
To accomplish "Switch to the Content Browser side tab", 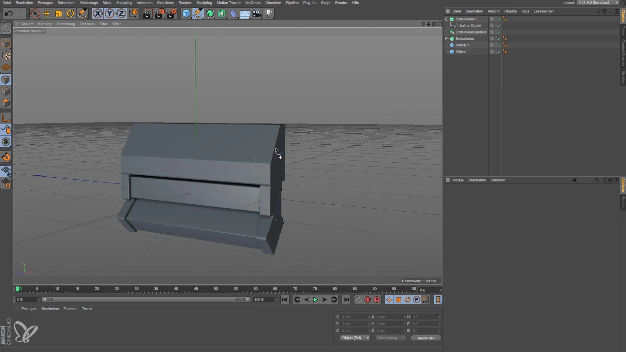I will click(623, 53).
